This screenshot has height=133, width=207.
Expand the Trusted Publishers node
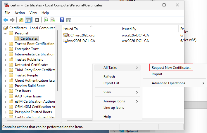click(6, 60)
